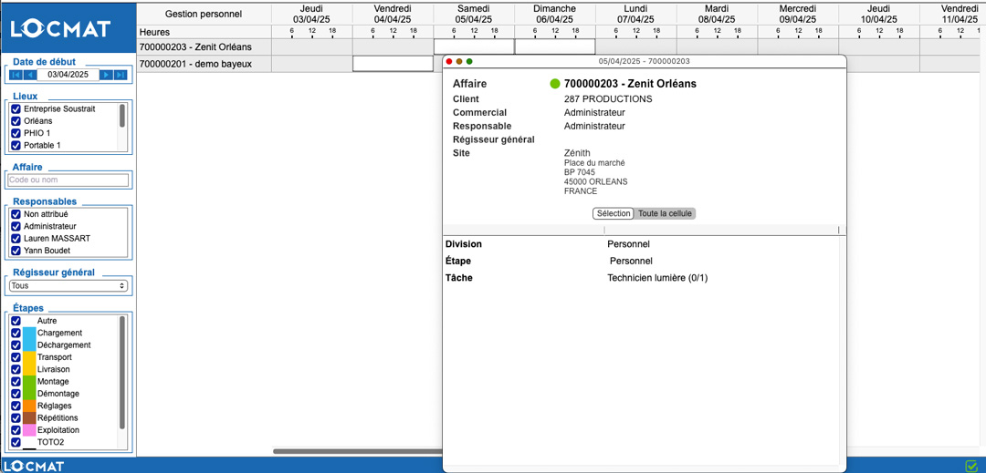
Task: Click the pink Exploitation color swatch
Action: [x=29, y=430]
